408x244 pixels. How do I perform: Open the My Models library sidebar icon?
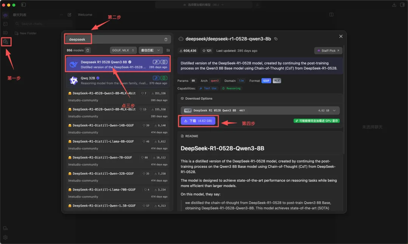(5, 33)
